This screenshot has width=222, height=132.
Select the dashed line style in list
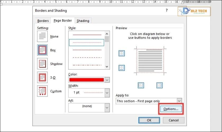point(87,57)
